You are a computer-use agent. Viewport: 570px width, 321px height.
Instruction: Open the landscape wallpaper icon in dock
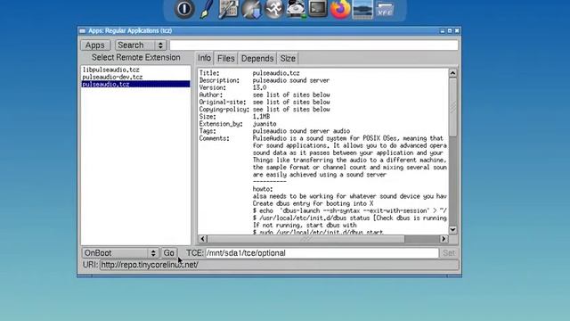click(x=362, y=9)
